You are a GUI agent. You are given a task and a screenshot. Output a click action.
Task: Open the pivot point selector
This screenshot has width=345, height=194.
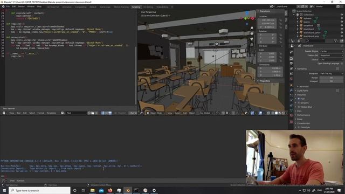pos(217,113)
